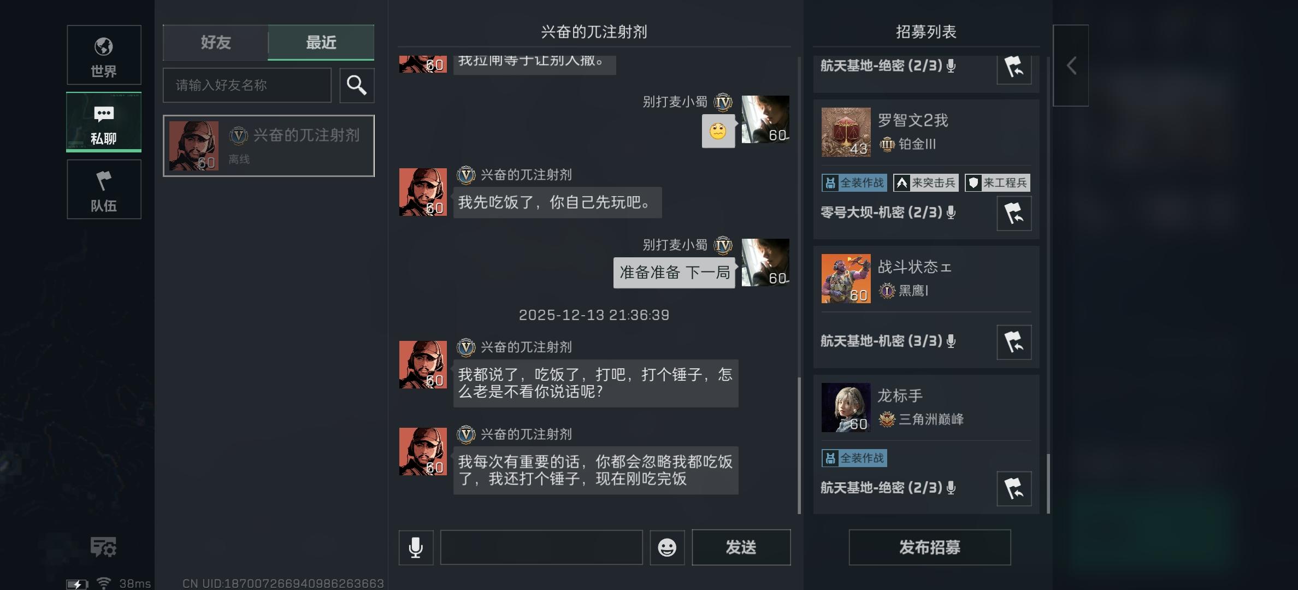Switch to the 好友 friends tab
This screenshot has height=590, width=1298.
(x=216, y=43)
